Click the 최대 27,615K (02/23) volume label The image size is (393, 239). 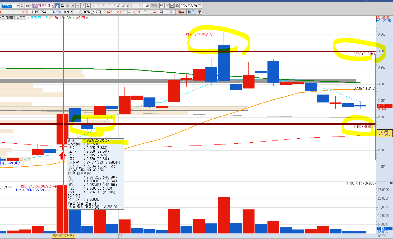(36, 186)
